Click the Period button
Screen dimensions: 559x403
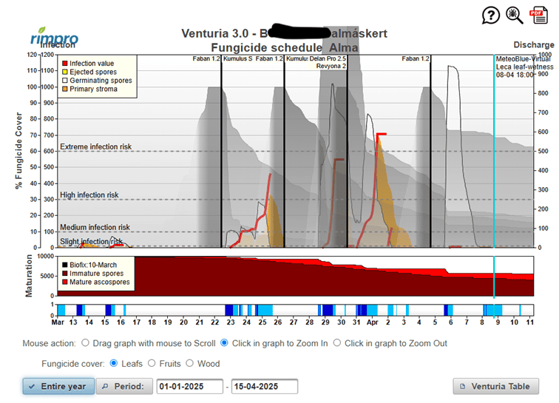(x=123, y=387)
